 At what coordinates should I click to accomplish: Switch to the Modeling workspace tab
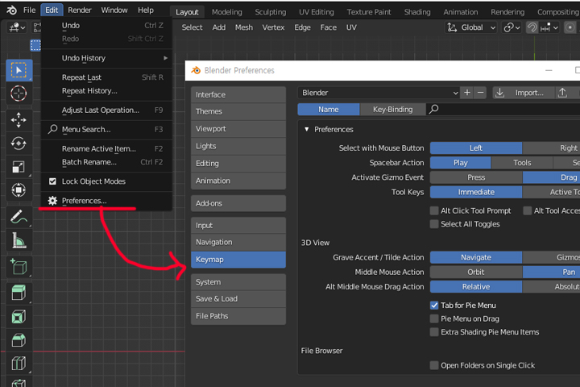[226, 12]
